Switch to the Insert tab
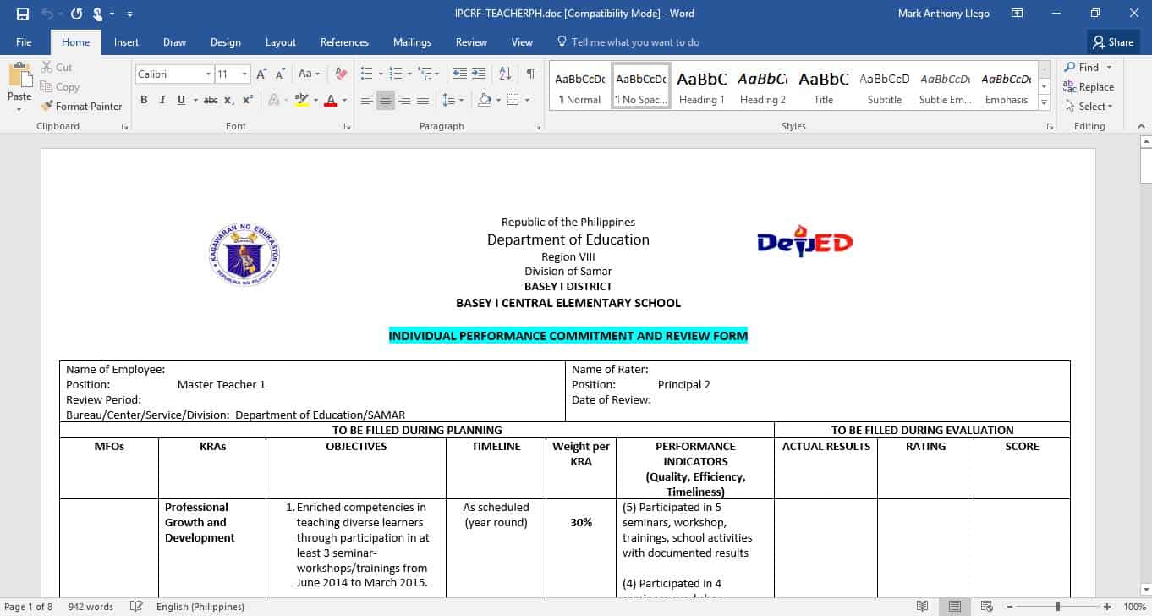 click(x=126, y=42)
